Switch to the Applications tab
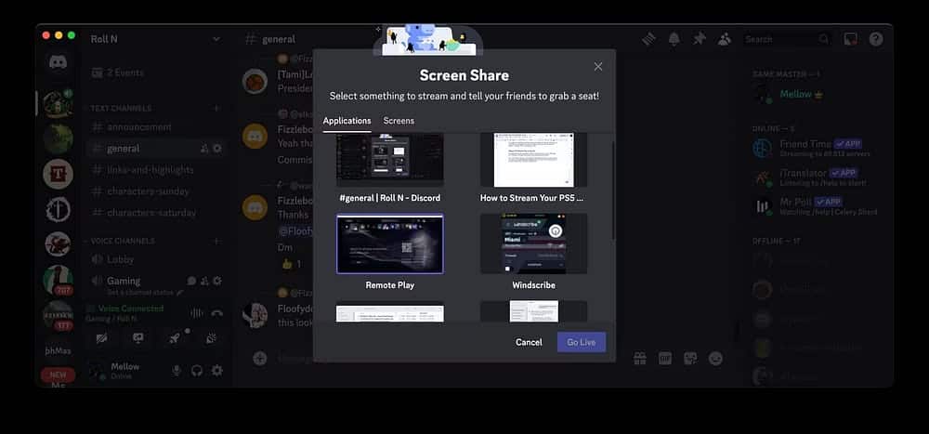Viewport: 929px width, 434px height. 347,121
